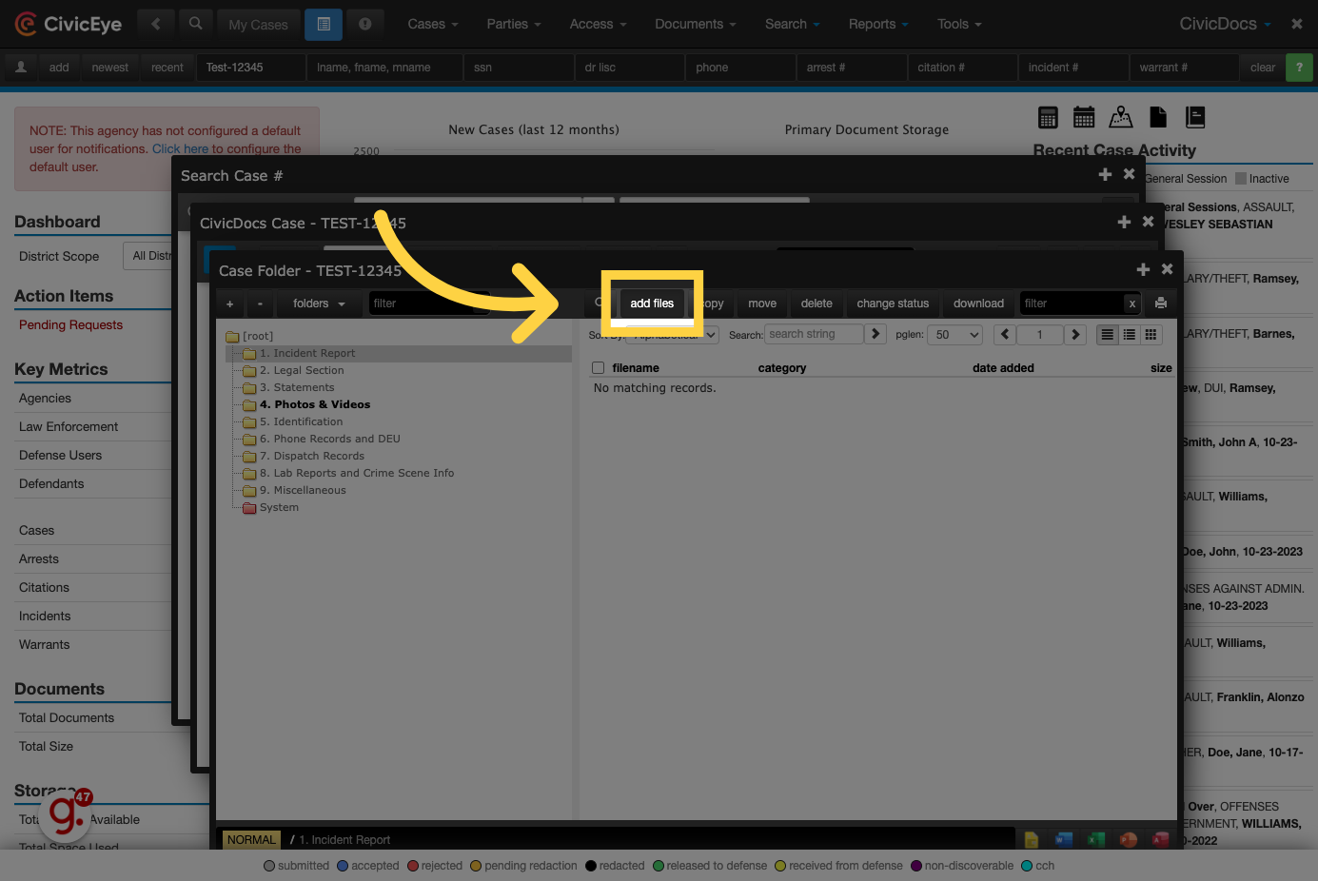Viewport: 1318px width, 881px height.
Task: Open the Cases menu dropdown
Action: click(433, 24)
